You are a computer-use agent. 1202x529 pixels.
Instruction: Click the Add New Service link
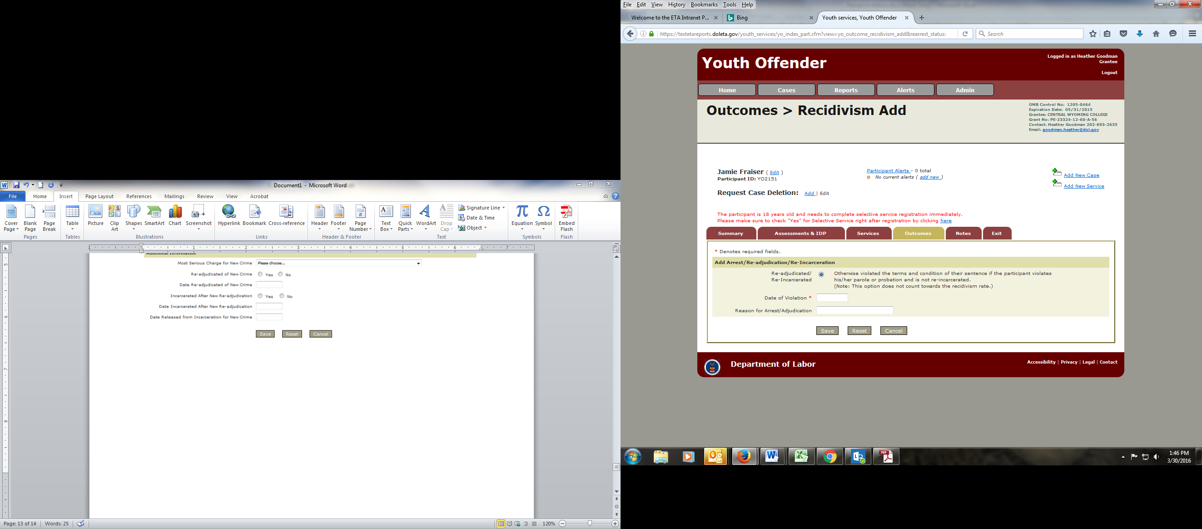(1083, 186)
